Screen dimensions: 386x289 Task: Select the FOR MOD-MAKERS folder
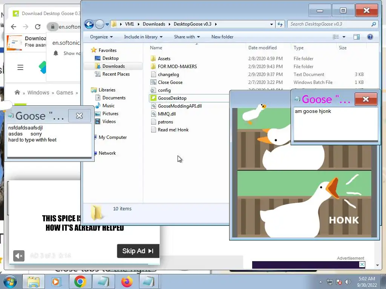177,67
